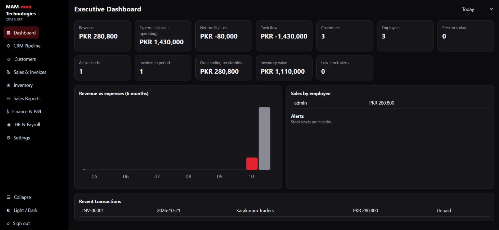The image size is (499, 230).
Task: Click the Customers count card
Action: [345, 36]
